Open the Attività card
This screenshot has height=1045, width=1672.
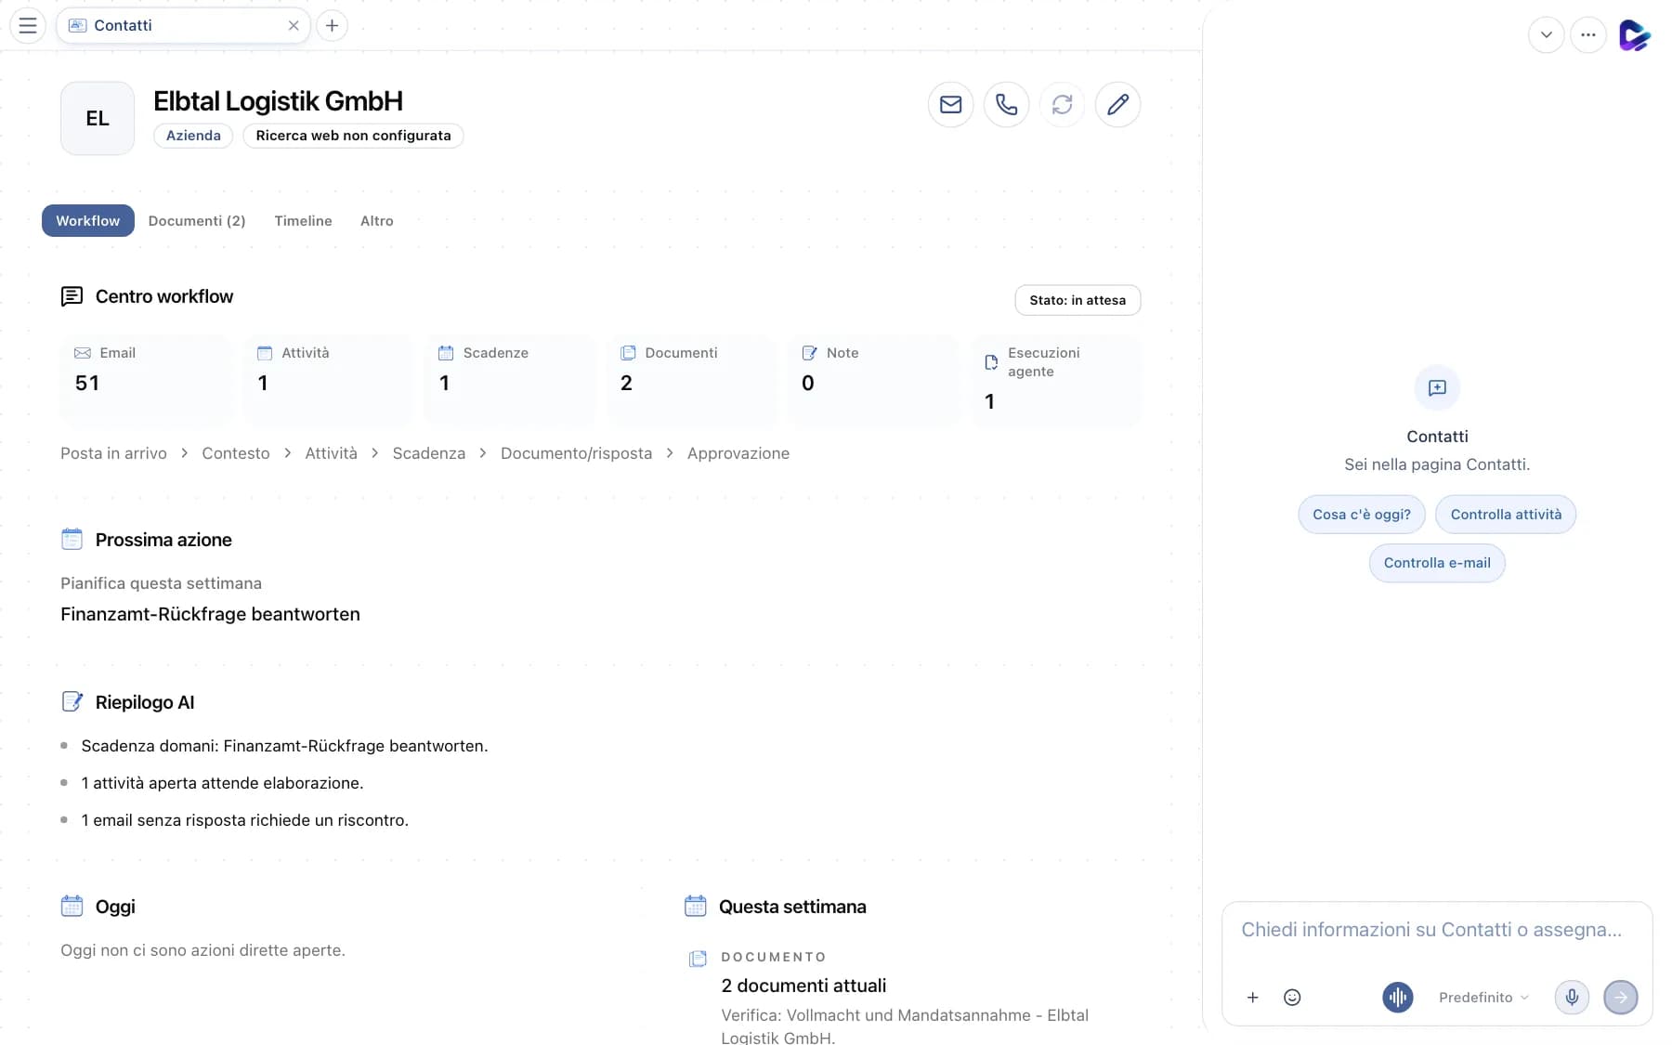(328, 380)
